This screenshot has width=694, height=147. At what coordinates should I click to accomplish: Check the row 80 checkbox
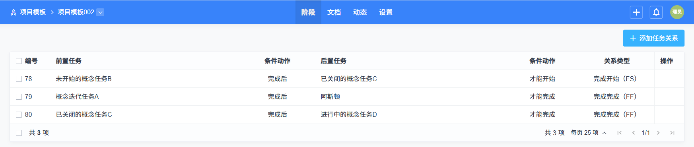(x=19, y=114)
